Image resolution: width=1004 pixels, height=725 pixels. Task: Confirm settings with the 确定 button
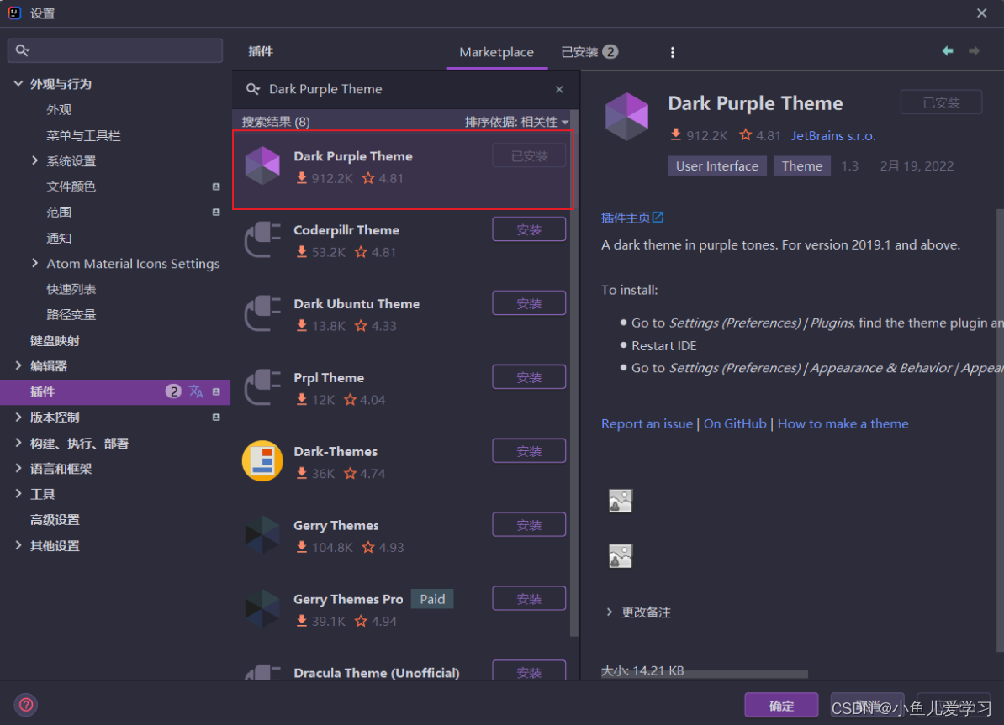[781, 705]
